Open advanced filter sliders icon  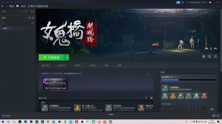32,23
